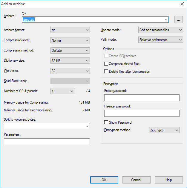Expand the Dictionary size dropdown

tap(70, 60)
